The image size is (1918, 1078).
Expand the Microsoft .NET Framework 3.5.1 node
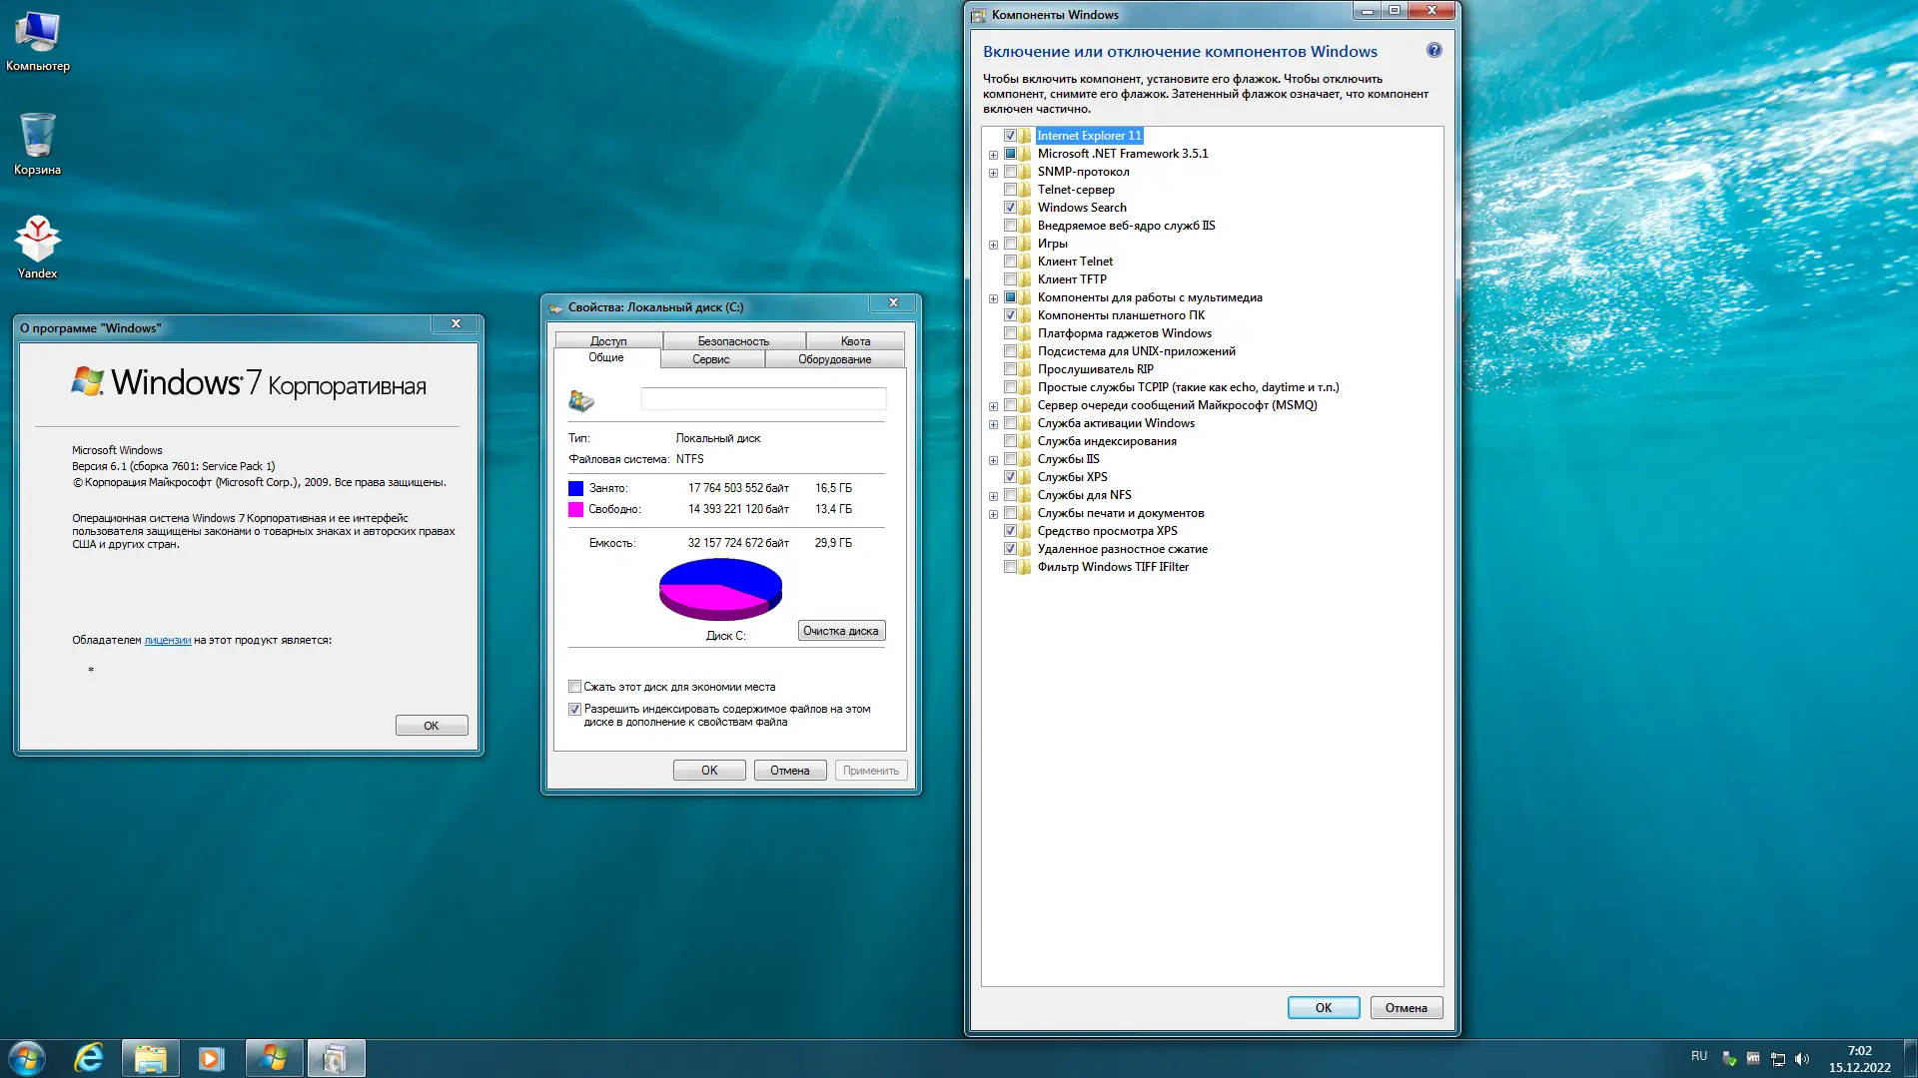coord(993,155)
